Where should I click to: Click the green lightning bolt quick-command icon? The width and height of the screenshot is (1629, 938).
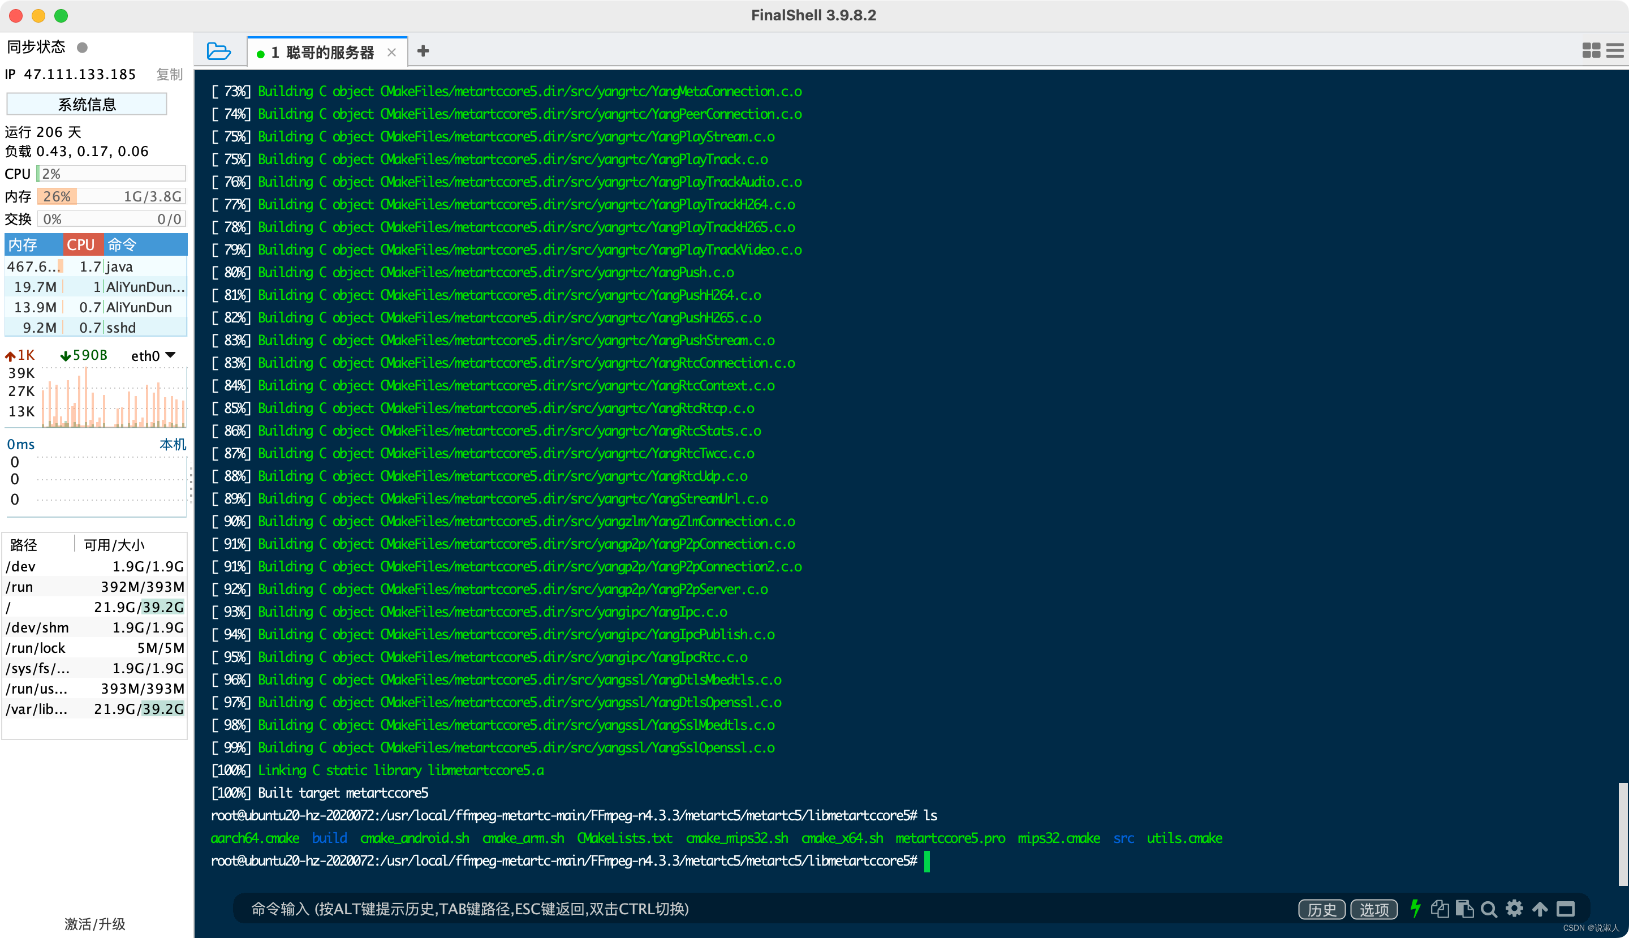tap(1415, 909)
